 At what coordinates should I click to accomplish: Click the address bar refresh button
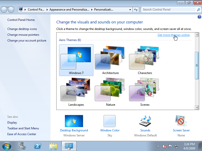136,10
